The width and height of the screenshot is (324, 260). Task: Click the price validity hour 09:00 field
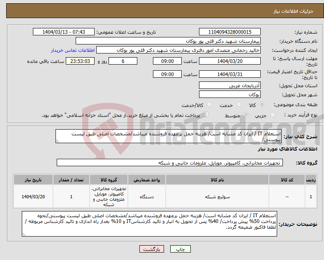167,74
